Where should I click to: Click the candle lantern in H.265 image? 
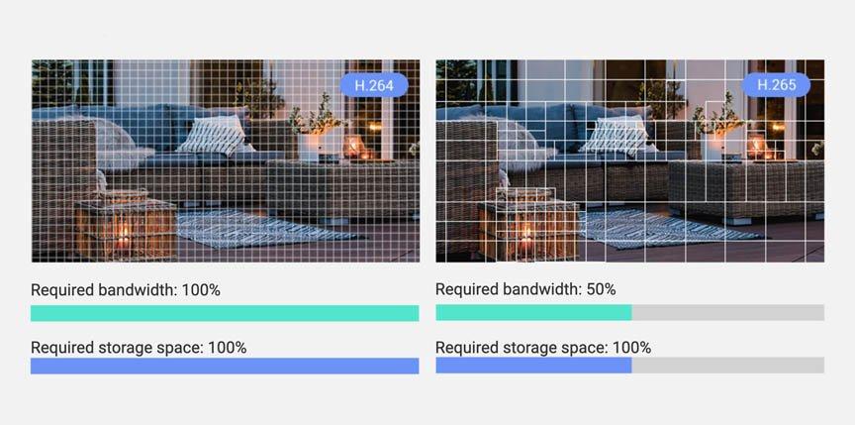527,227
